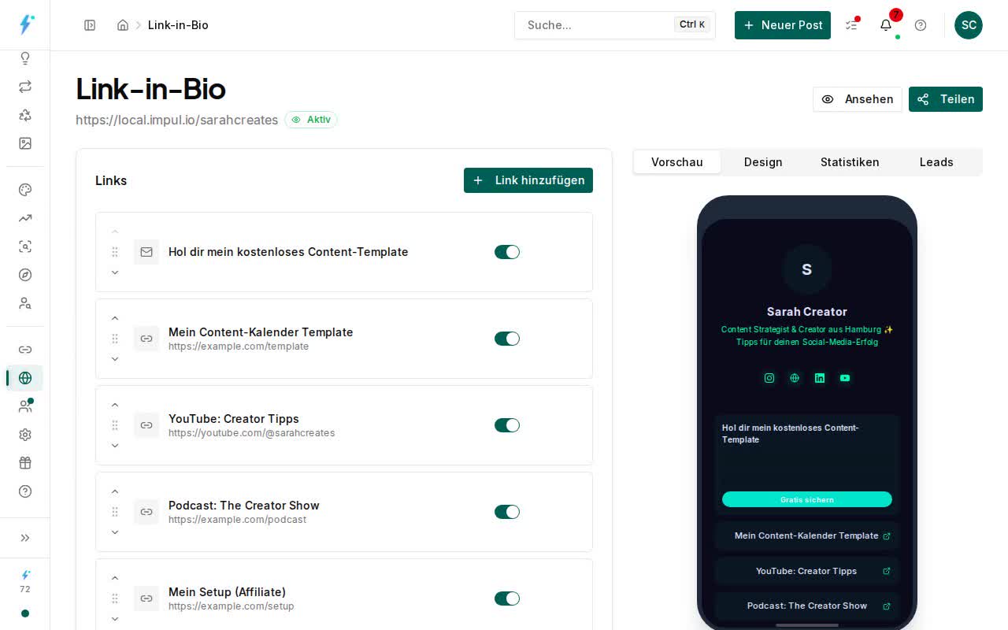Viewport: 1008px width, 630px height.
Task: Switch to the Design tab
Action: pyautogui.click(x=763, y=162)
